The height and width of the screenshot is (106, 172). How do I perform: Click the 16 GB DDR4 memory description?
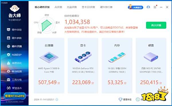coord(117,70)
